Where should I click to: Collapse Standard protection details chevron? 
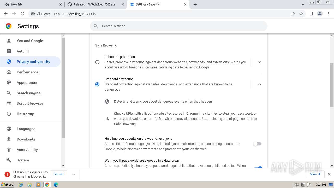(x=259, y=84)
